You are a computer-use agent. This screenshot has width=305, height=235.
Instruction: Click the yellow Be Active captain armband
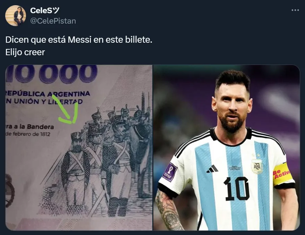point(283,174)
